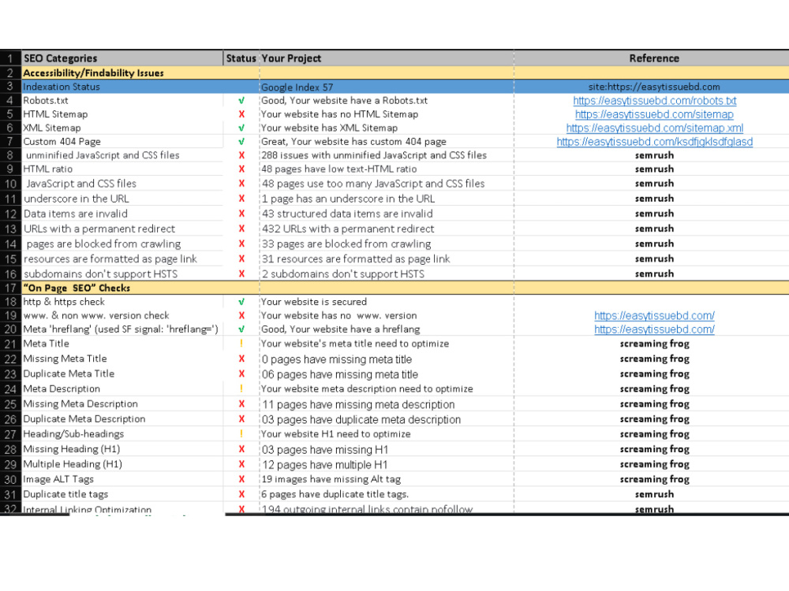
Task: Click the red X status for www version check
Action: (241, 316)
